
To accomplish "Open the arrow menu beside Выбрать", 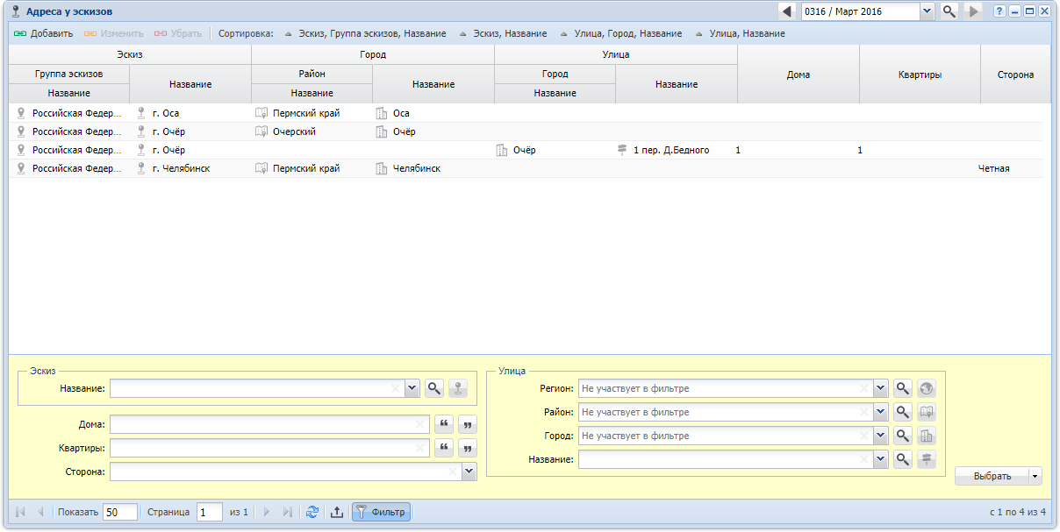I will (x=1035, y=476).
